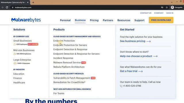Viewport: 184px width, 103px height.
Task: Click the SIGN IN link
Action: click(x=170, y=13)
